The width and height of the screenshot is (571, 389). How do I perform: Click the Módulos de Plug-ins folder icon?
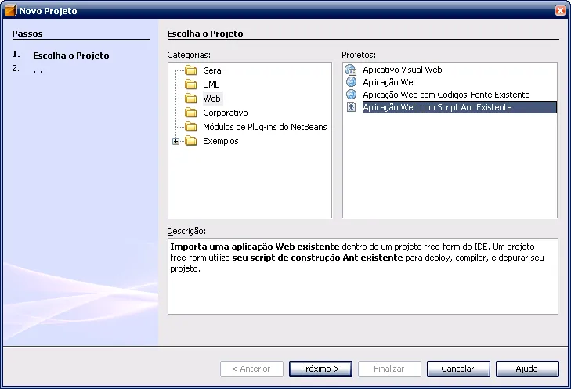click(x=191, y=127)
